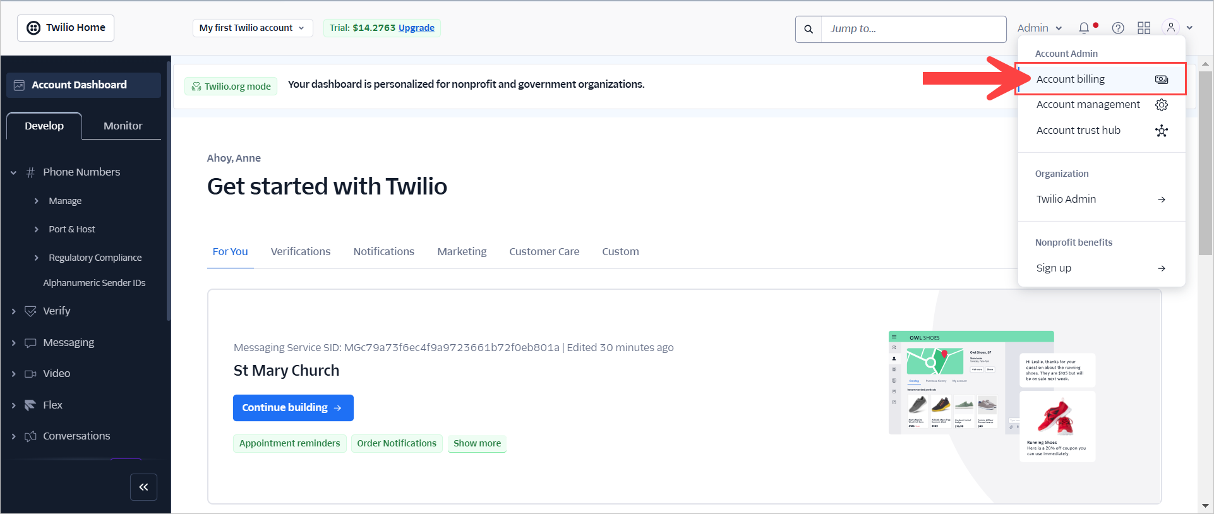
Task: Click the Account trust hub network icon
Action: (x=1162, y=131)
